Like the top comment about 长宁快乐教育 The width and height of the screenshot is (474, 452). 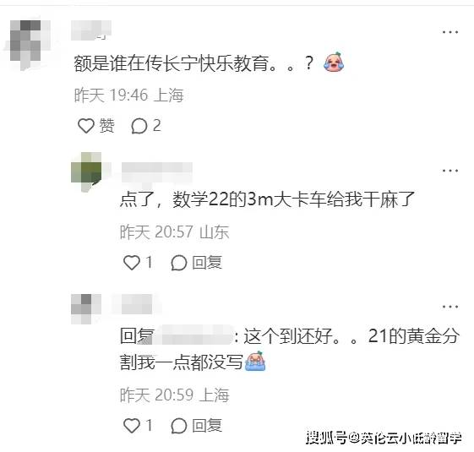click(86, 126)
